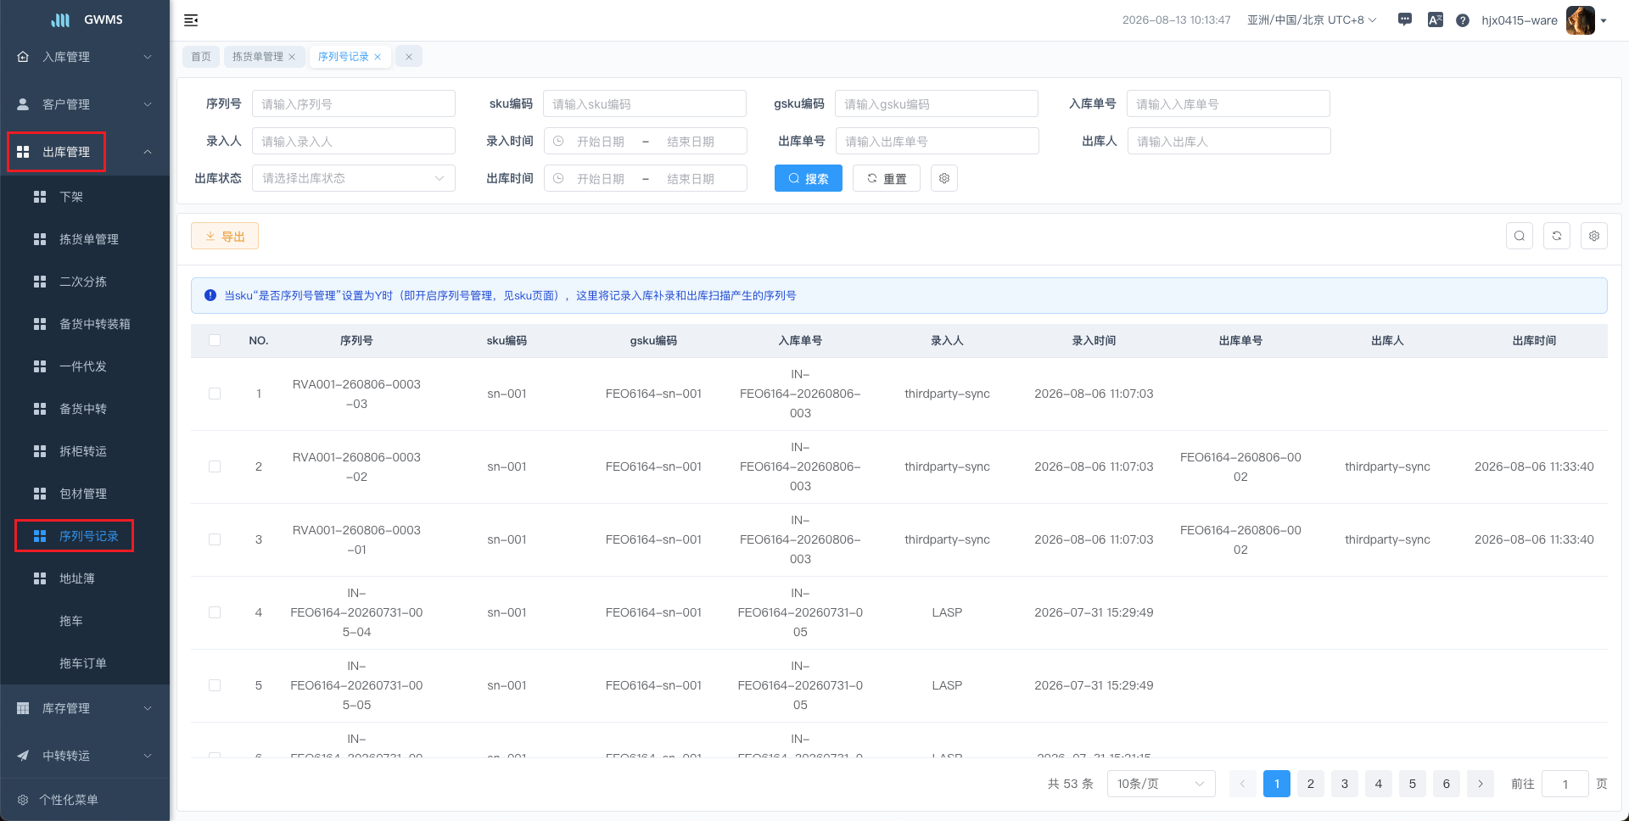Click the 录入时间 start date clock icon

click(558, 141)
